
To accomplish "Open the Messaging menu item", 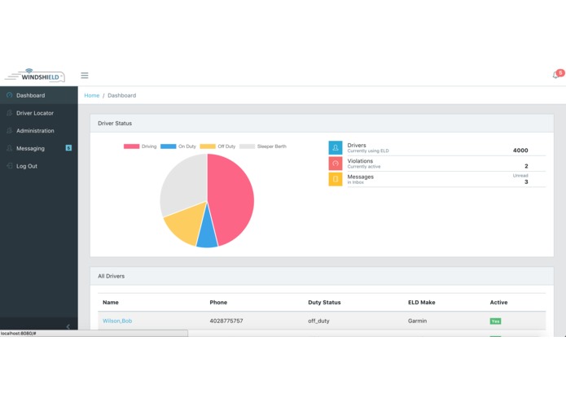I will point(39,148).
